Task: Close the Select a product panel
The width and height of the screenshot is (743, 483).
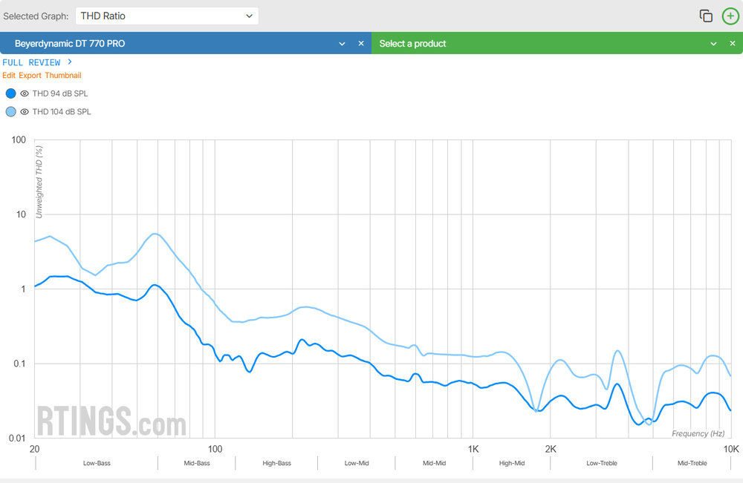Action: 733,44
